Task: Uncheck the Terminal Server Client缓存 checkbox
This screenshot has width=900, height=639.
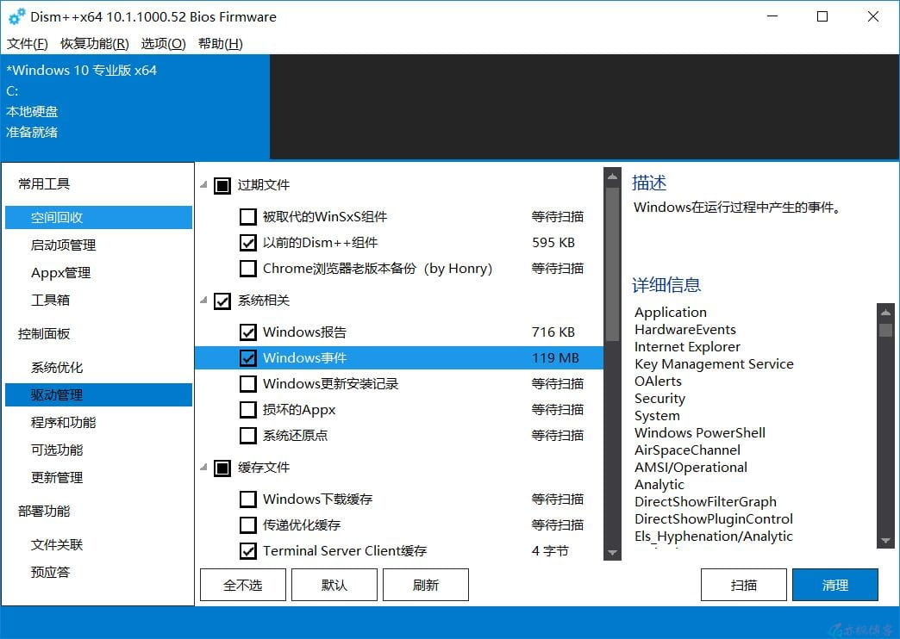Action: coord(248,550)
